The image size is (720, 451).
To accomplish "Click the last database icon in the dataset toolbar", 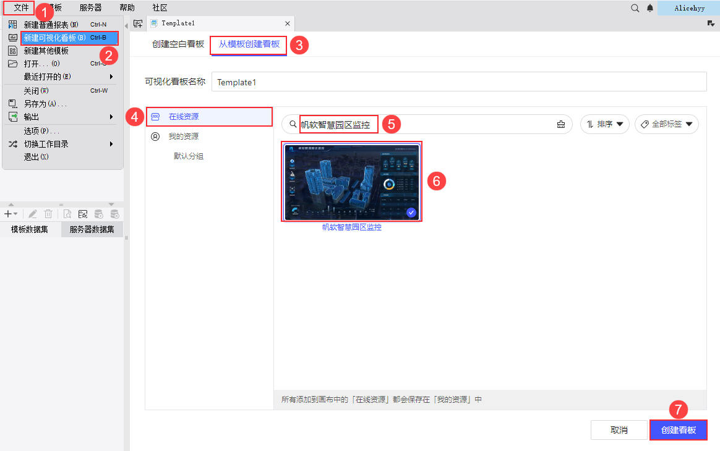I will click(115, 214).
